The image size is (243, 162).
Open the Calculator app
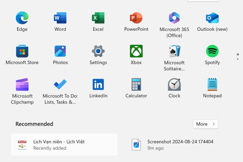coord(136,85)
